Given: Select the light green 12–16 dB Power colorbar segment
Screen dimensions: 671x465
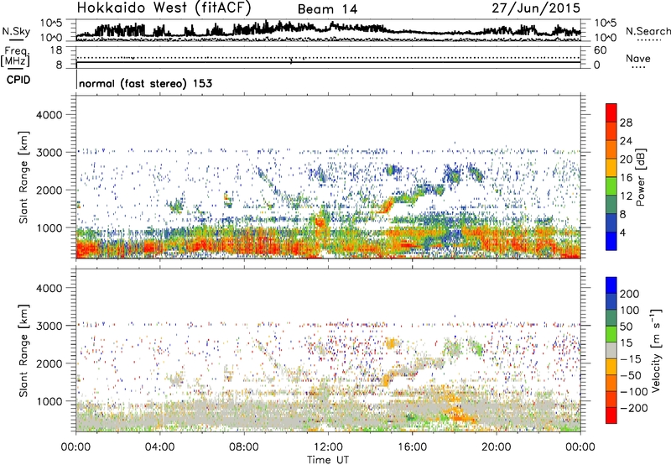Looking at the screenshot, I should click(611, 186).
